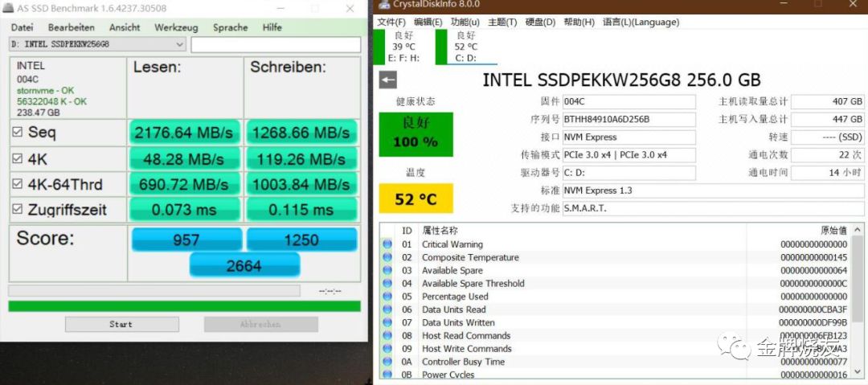868x385 pixels.
Task: Open the Bearbeiten menu
Action: click(72, 27)
